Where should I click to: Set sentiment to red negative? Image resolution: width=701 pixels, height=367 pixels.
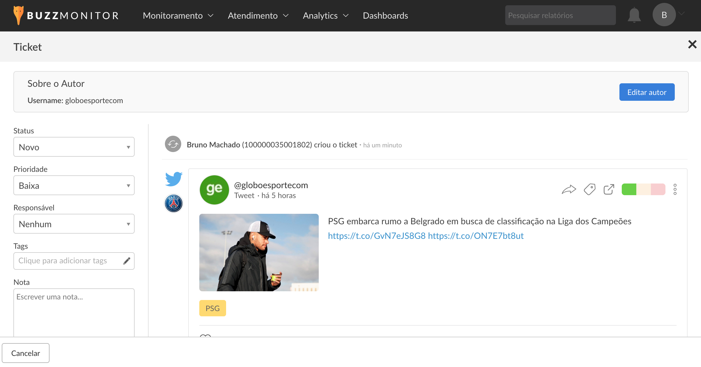coord(658,190)
